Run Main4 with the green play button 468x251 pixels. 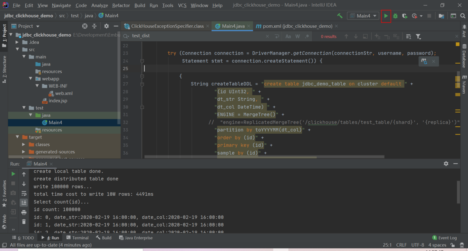pos(386,16)
